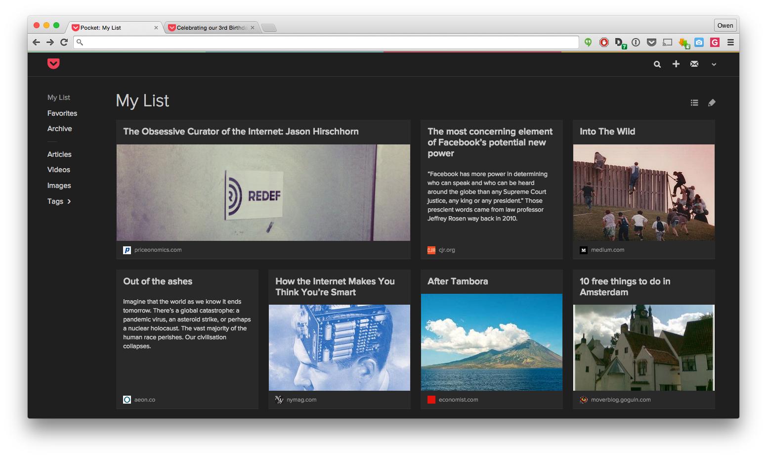
Task: Open the Pocket inbox envelope icon
Action: 694,64
